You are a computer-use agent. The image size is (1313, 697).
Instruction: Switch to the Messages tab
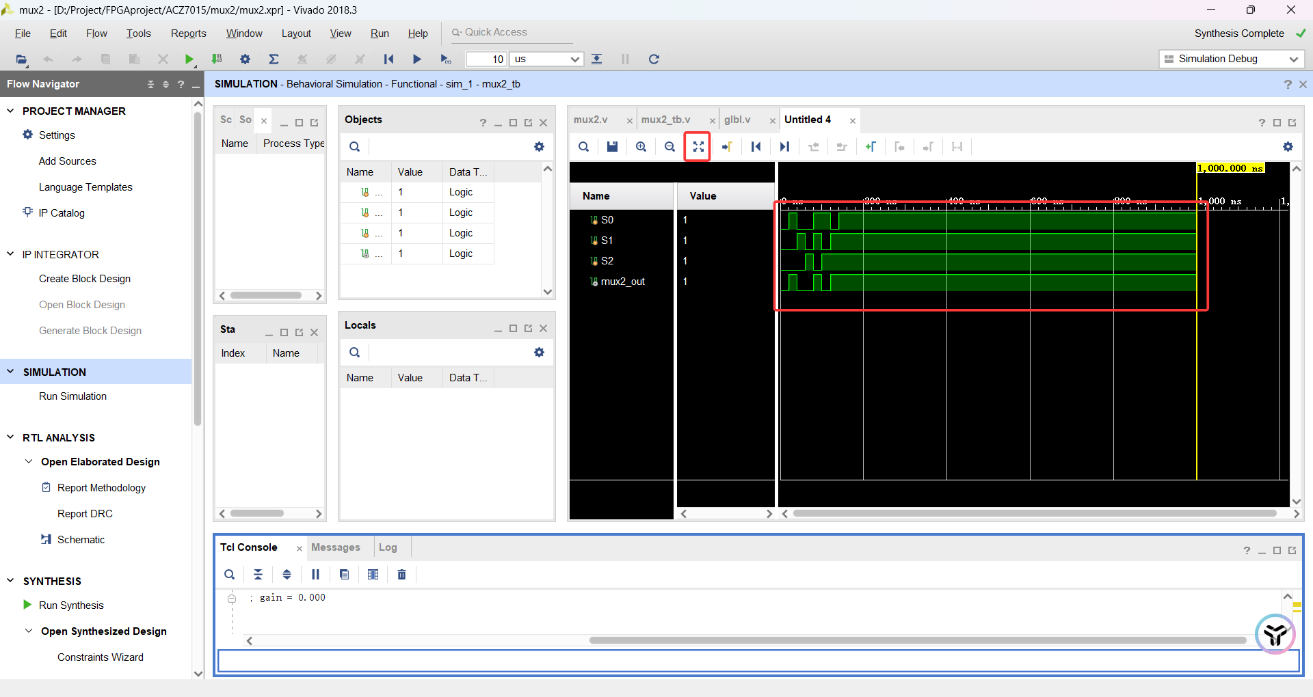pyautogui.click(x=335, y=547)
